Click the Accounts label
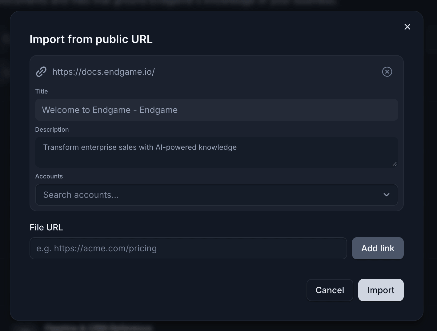Viewport: 437px width, 331px height. tap(49, 176)
